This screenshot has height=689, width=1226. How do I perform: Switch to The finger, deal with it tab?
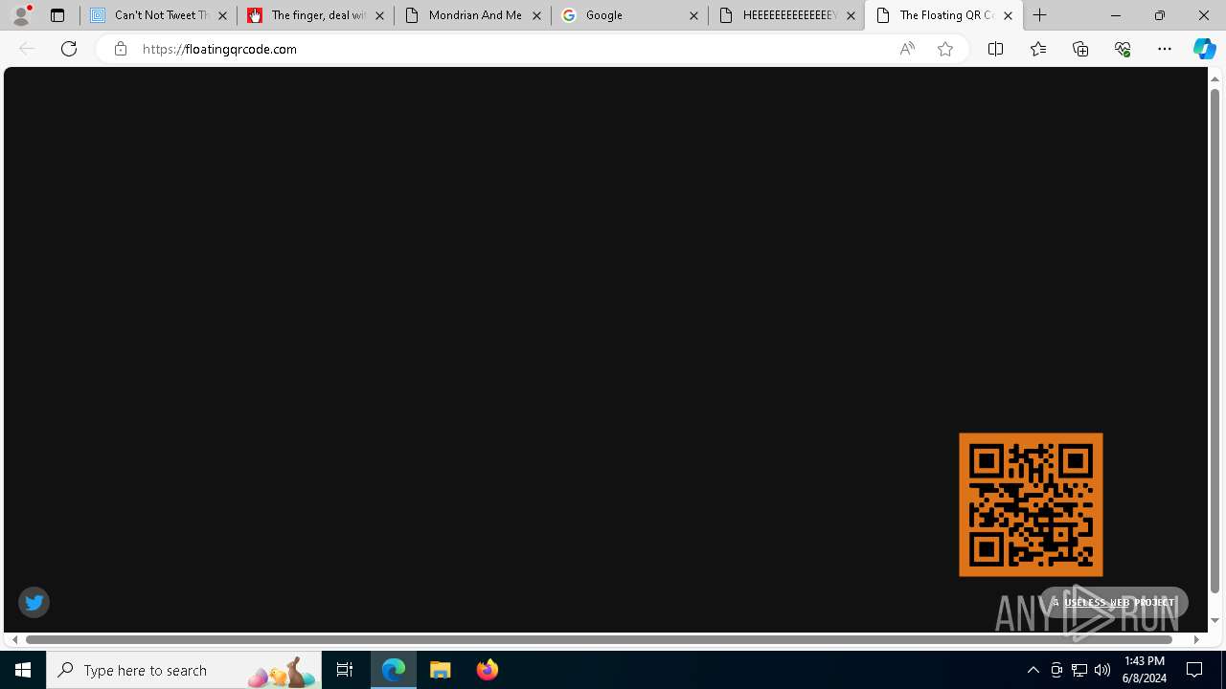[x=316, y=15]
